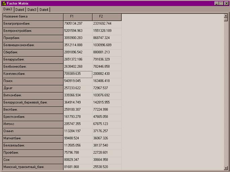Click the scroll up arrow of the table
This screenshot has width=230, height=172.
tap(226, 16)
